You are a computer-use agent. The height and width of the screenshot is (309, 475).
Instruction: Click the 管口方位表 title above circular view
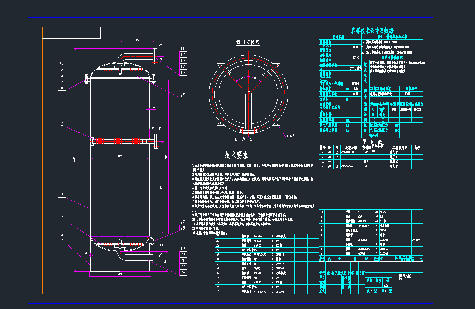[248, 42]
